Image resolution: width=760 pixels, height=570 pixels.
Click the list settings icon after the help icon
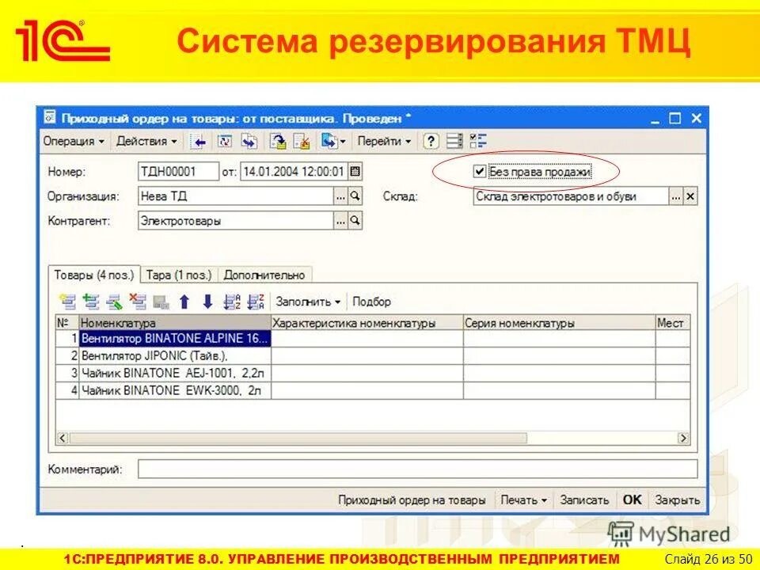454,142
